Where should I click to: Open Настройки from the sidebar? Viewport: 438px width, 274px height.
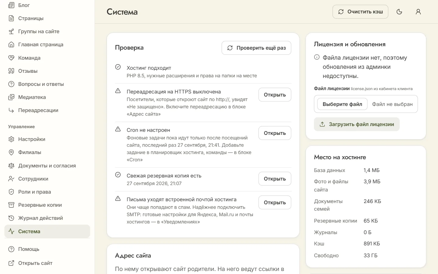(47, 139)
